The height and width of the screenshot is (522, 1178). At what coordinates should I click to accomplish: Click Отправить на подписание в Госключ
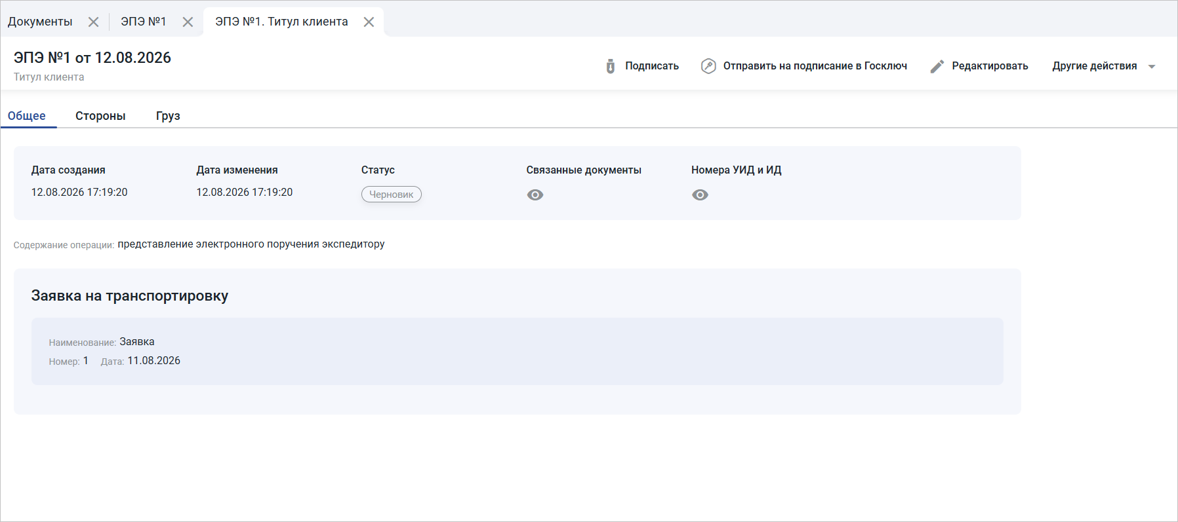pos(815,66)
